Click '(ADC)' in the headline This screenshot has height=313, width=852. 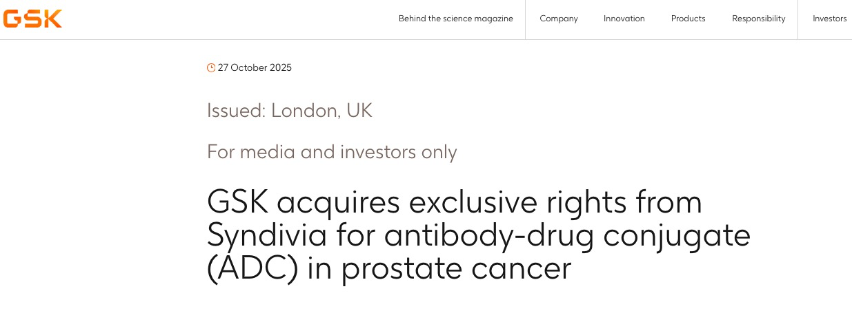click(x=252, y=269)
